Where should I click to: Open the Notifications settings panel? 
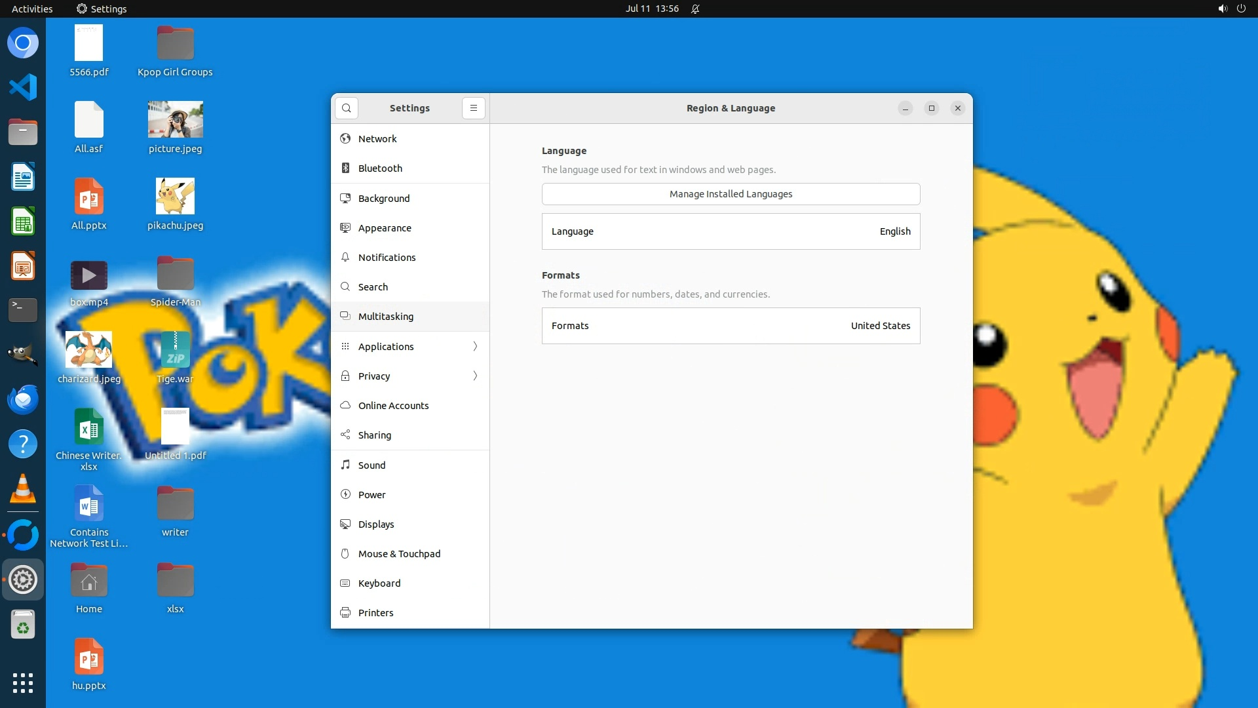pos(387,258)
